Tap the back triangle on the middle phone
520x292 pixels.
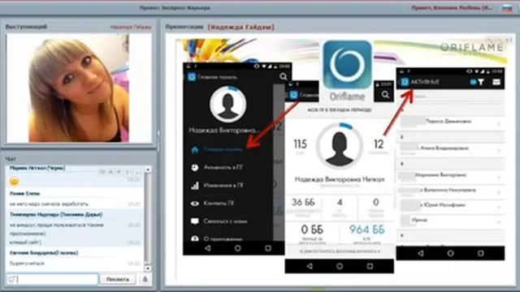click(x=310, y=266)
